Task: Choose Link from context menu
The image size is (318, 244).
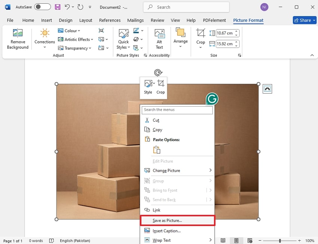Action: 177,210
